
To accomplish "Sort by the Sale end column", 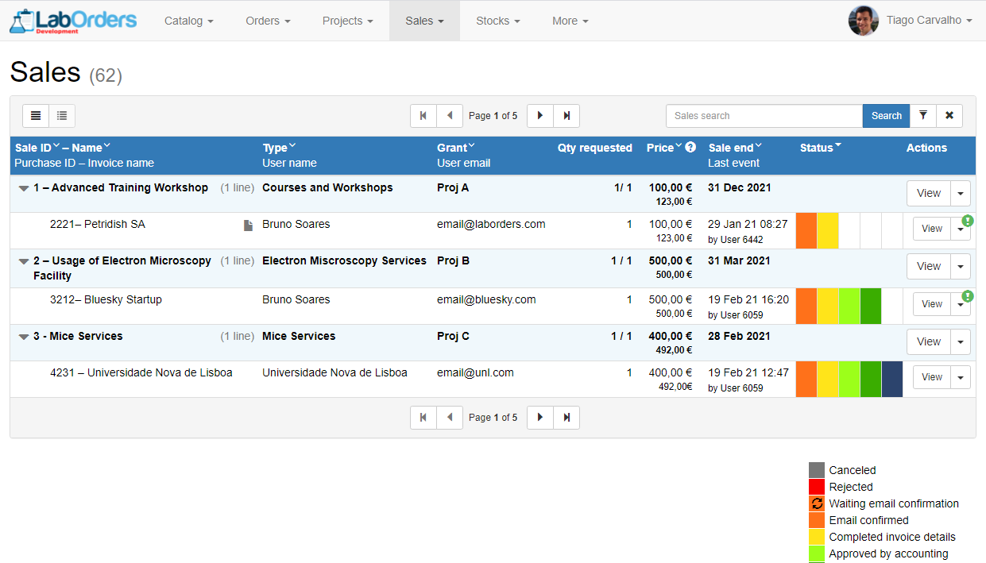I will pos(735,148).
